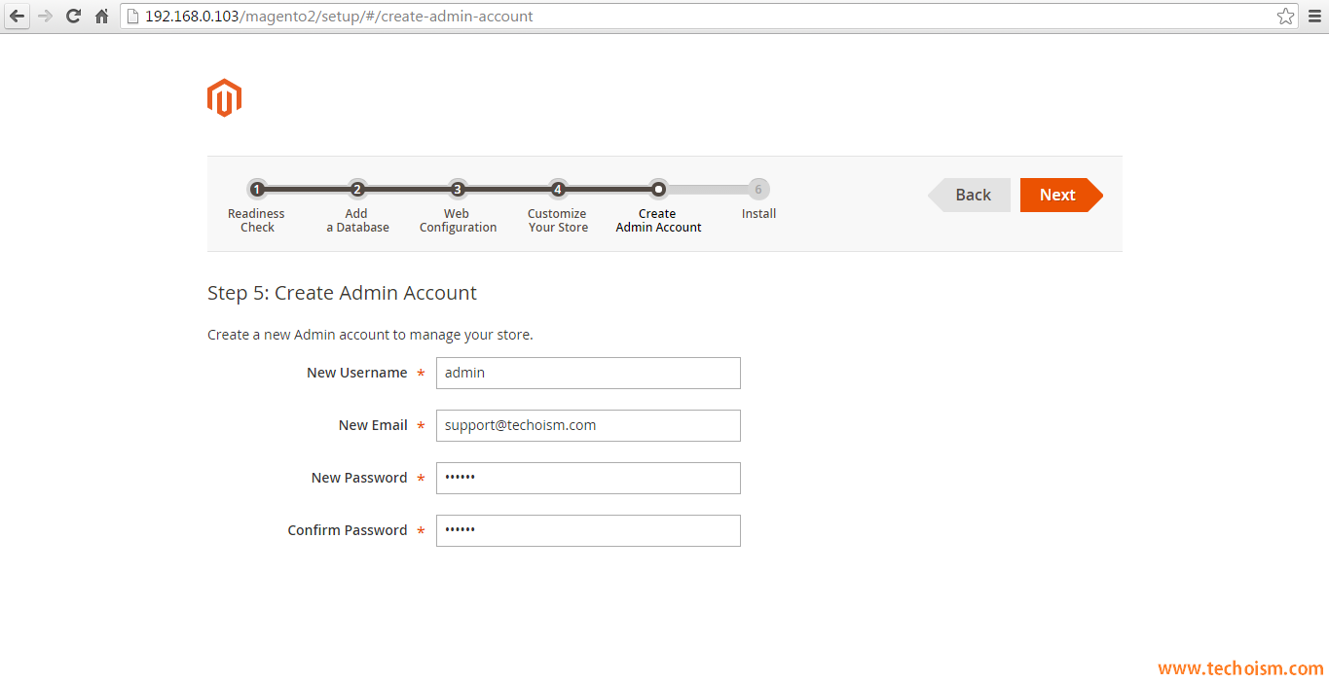Image resolution: width=1329 pixels, height=683 pixels.
Task: Click the New Email label
Action: (x=373, y=425)
